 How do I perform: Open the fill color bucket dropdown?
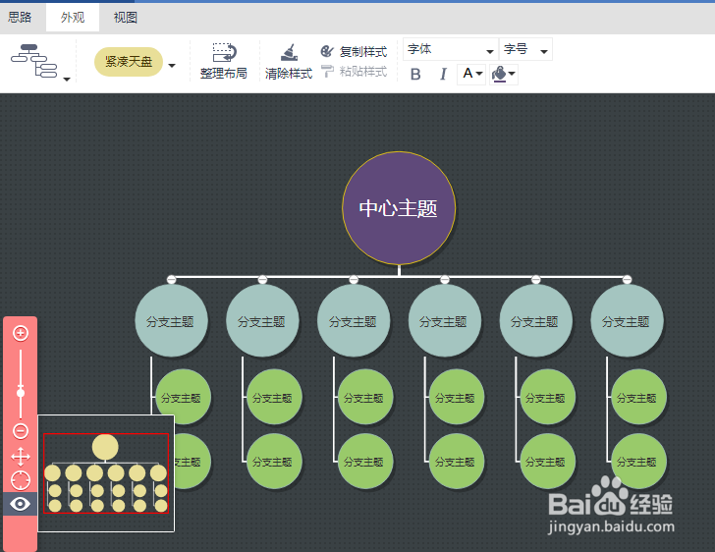click(x=504, y=74)
